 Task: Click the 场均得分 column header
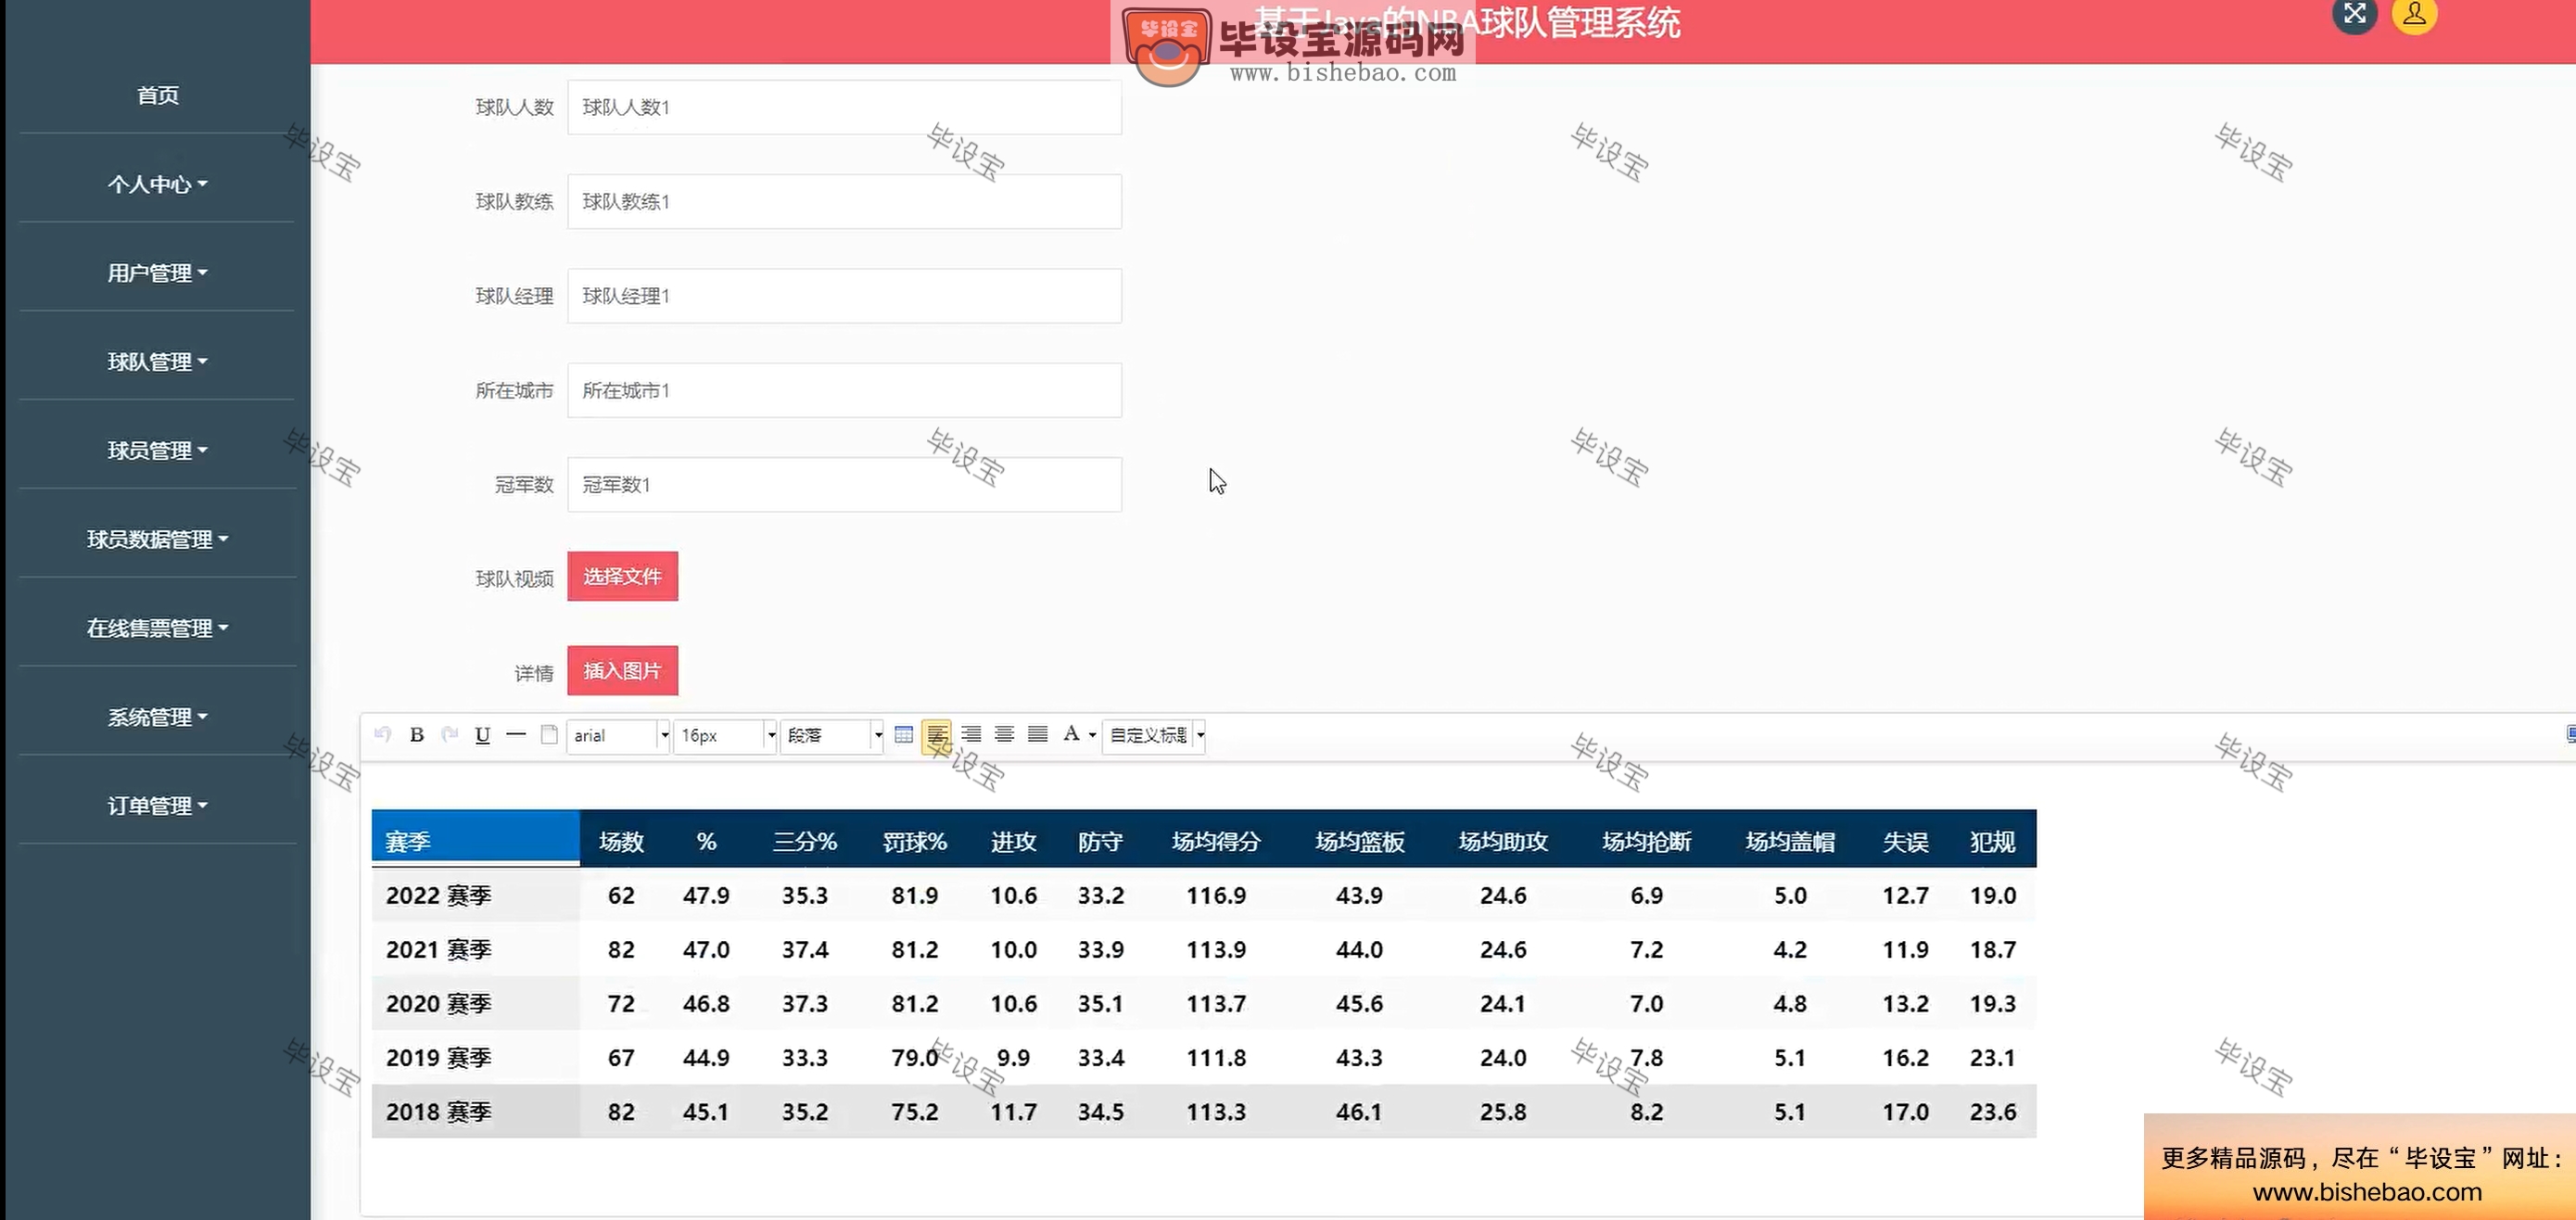coord(1216,842)
